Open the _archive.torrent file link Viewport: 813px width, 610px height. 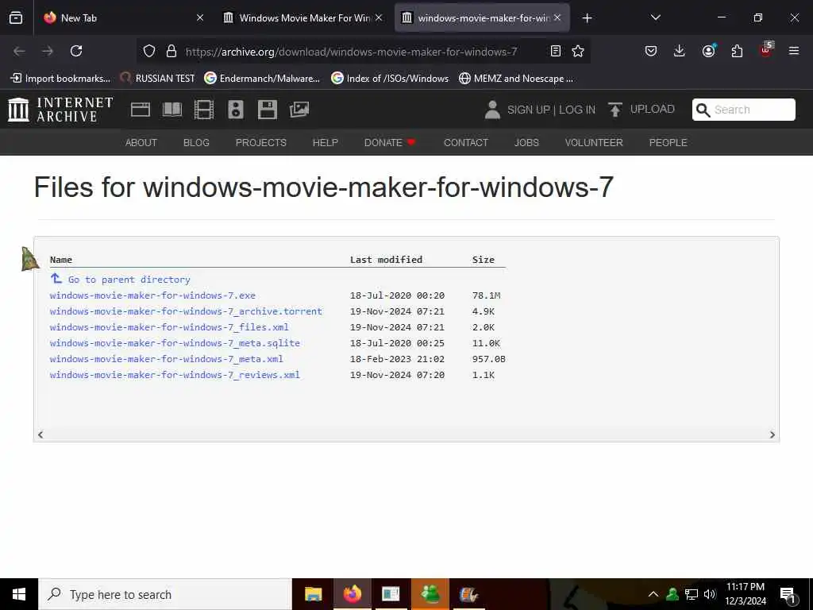(x=186, y=311)
